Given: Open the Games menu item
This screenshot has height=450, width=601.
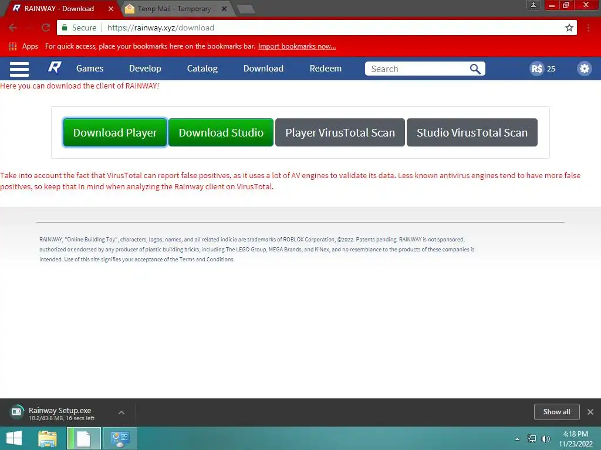Looking at the screenshot, I should tap(90, 69).
